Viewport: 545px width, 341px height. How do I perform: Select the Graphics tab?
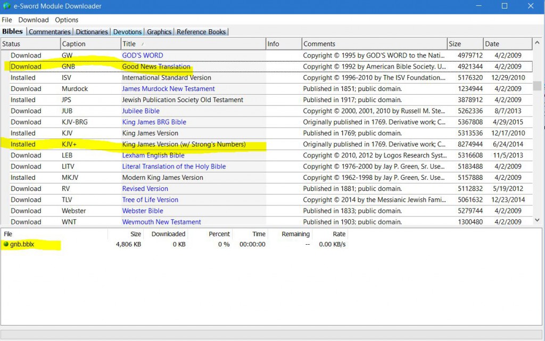(x=159, y=32)
